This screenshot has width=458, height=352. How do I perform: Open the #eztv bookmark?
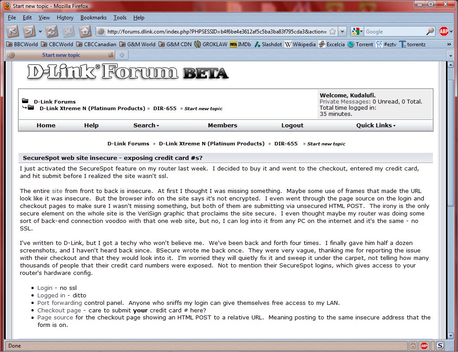(386, 44)
